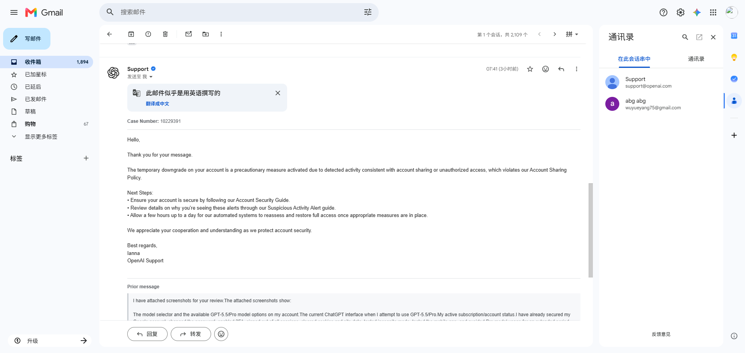This screenshot has width=745, height=353.
Task: Click the email scrollbar thumb
Action: (x=591, y=230)
